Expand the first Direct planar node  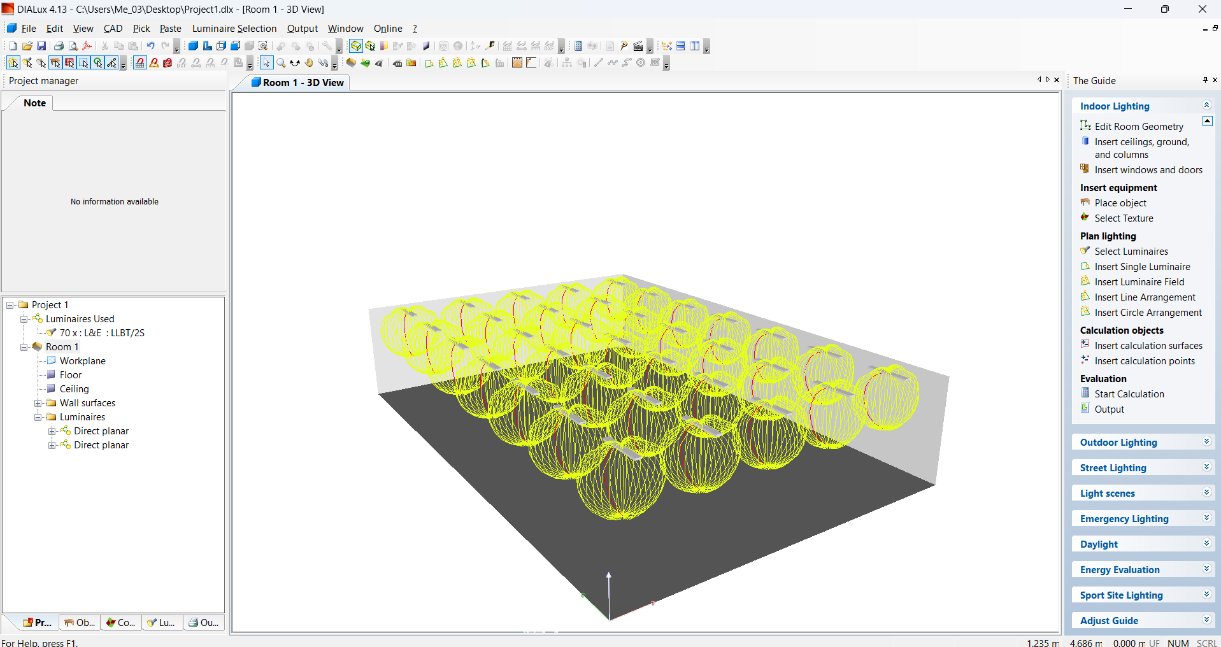[52, 431]
